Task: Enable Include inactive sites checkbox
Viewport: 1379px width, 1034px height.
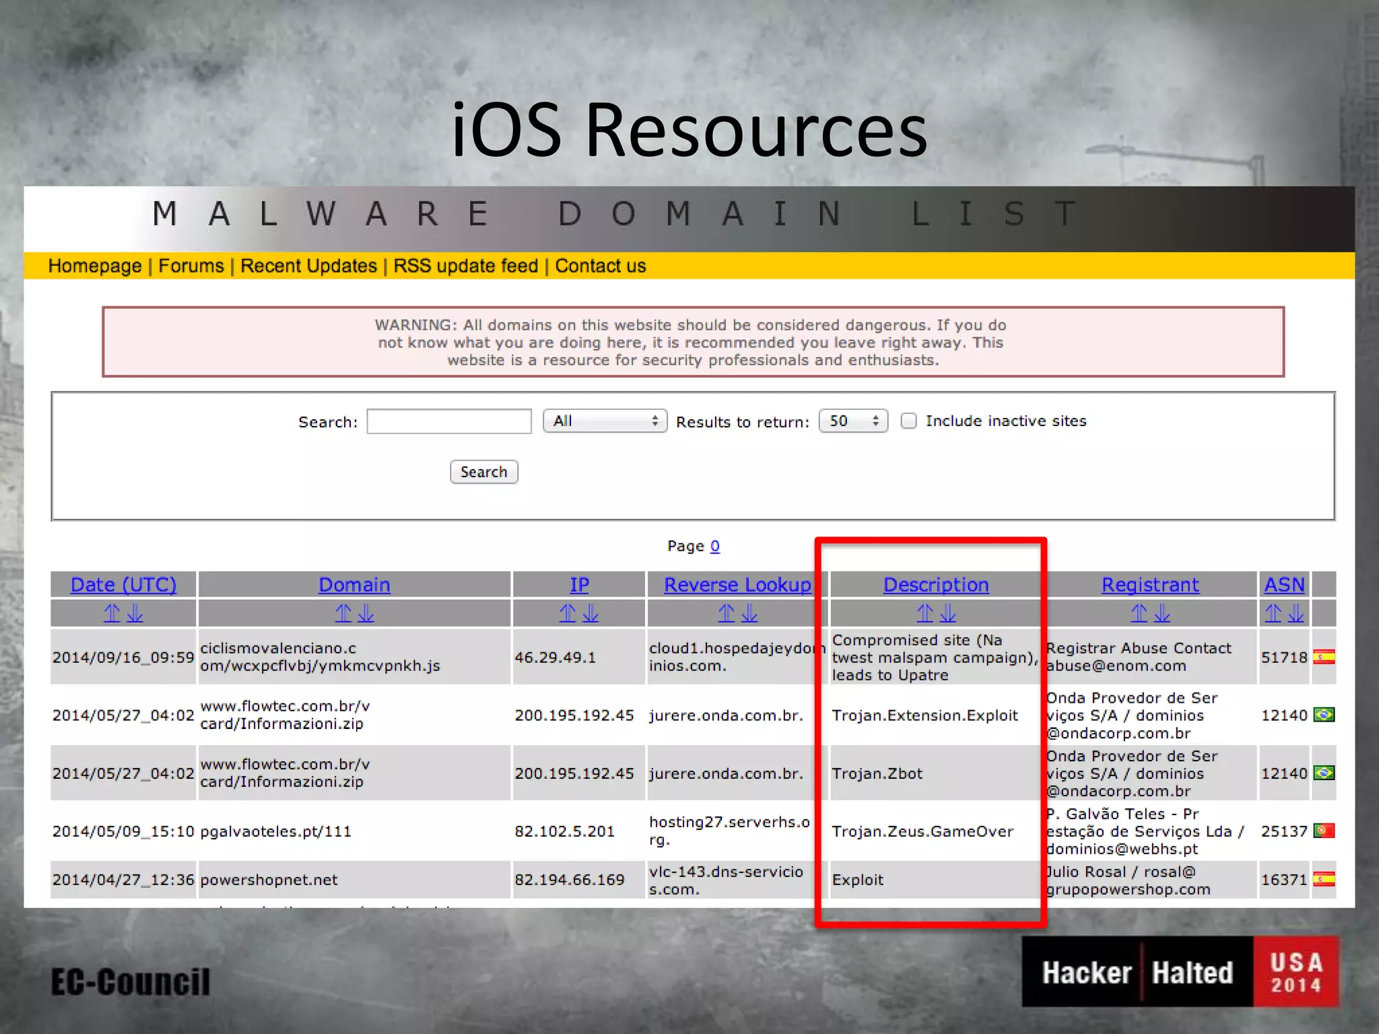Action: (x=909, y=421)
